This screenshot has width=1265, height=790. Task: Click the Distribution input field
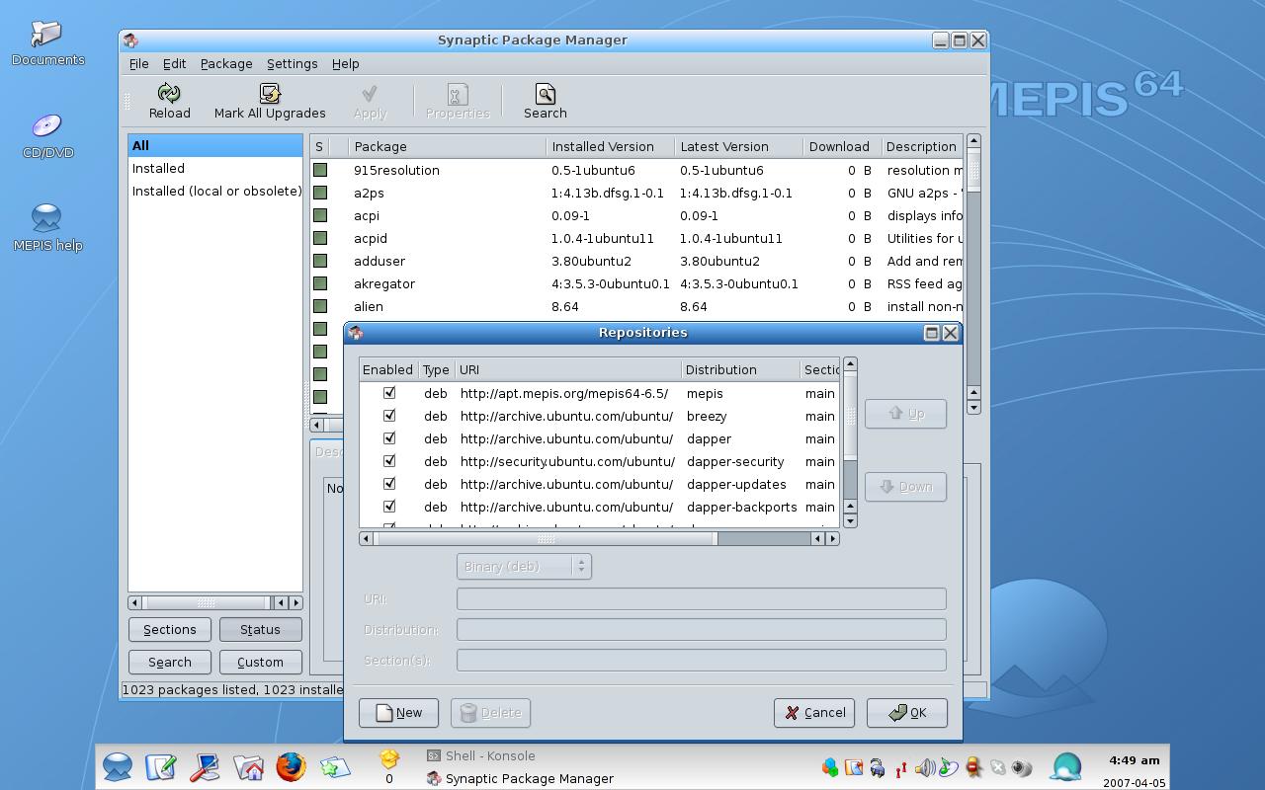tap(701, 629)
